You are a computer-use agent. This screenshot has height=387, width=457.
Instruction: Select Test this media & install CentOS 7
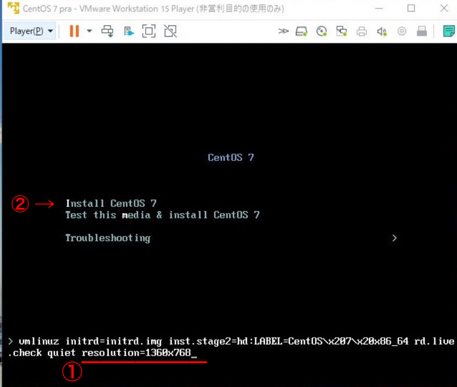[162, 215]
